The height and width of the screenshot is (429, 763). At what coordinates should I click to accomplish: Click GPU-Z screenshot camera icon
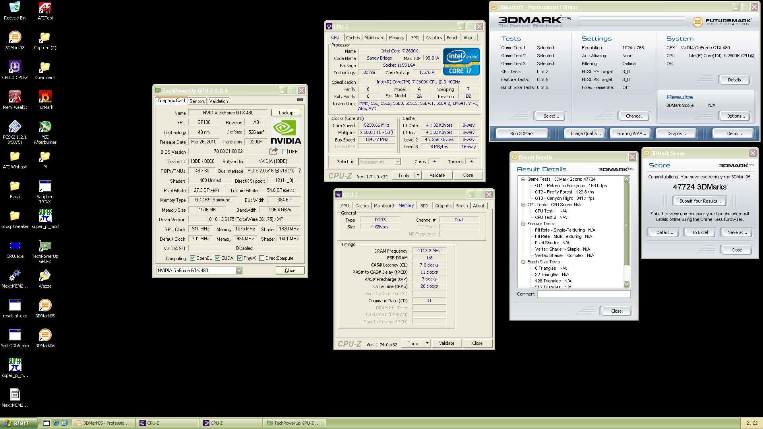[x=300, y=100]
